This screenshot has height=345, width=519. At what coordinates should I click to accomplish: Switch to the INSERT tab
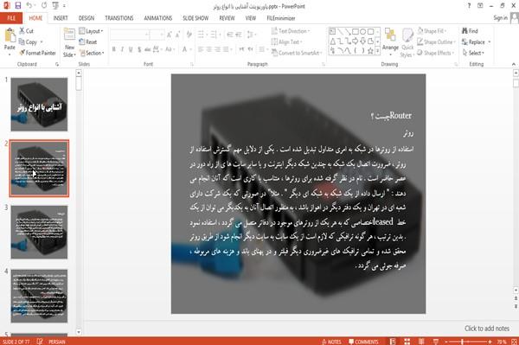click(x=61, y=18)
